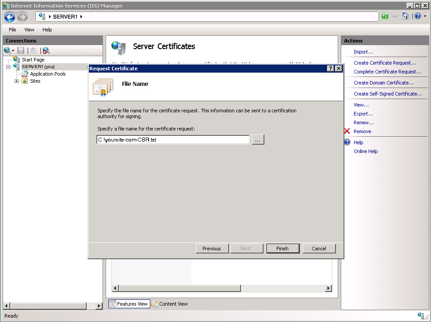The width and height of the screenshot is (431, 322).
Task: Open the dropdown arrow beside the top Help icon
Action: [x=425, y=16]
